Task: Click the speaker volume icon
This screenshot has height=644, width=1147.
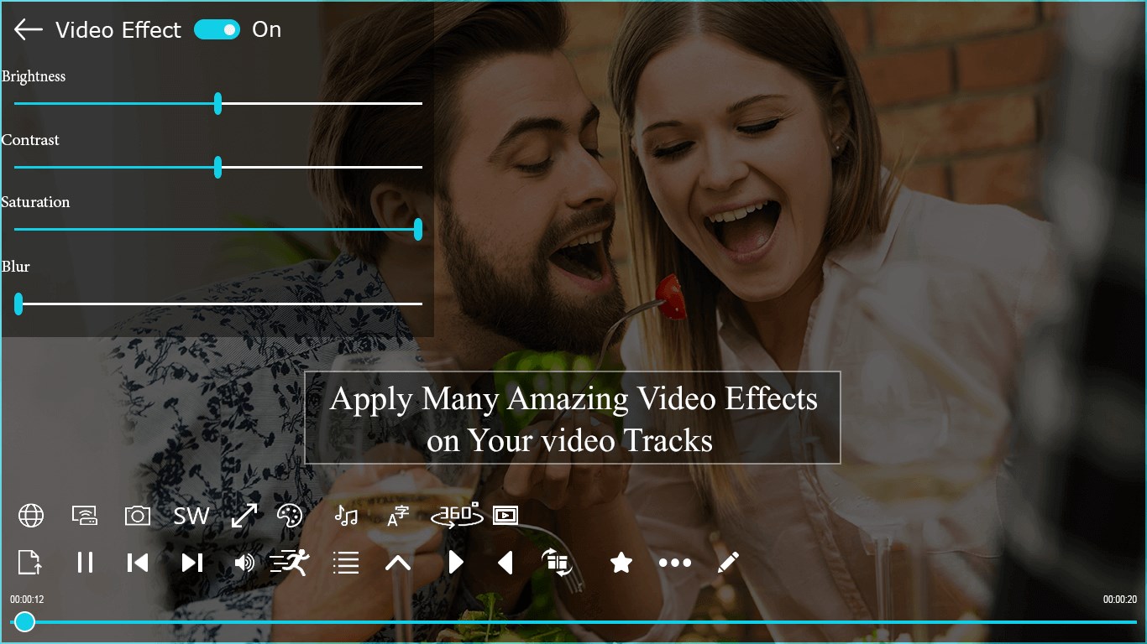Action: click(x=244, y=562)
